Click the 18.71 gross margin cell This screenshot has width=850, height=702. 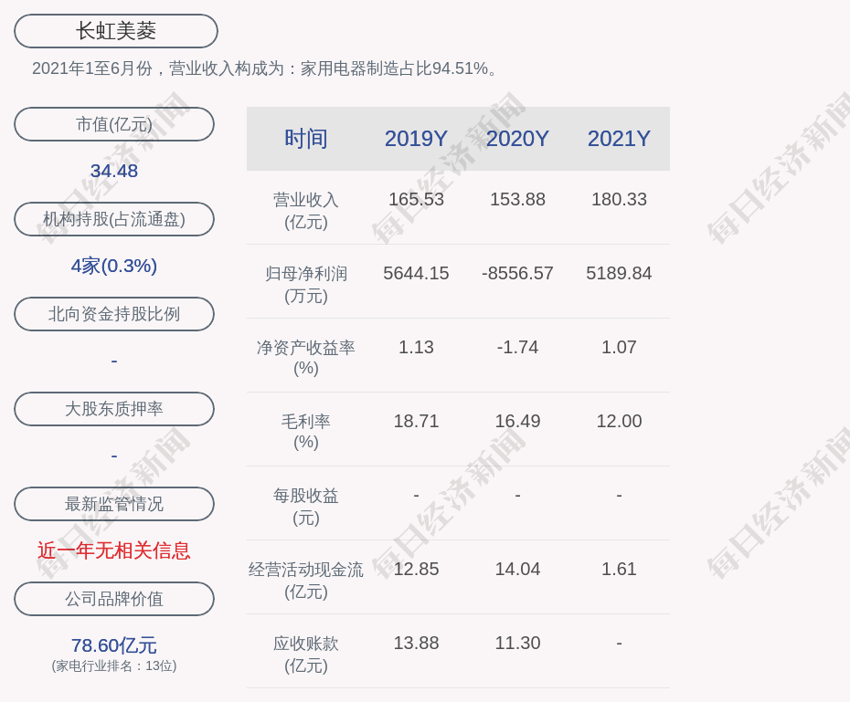coord(416,421)
